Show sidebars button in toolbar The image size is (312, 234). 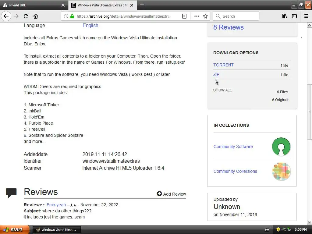click(x=294, y=16)
